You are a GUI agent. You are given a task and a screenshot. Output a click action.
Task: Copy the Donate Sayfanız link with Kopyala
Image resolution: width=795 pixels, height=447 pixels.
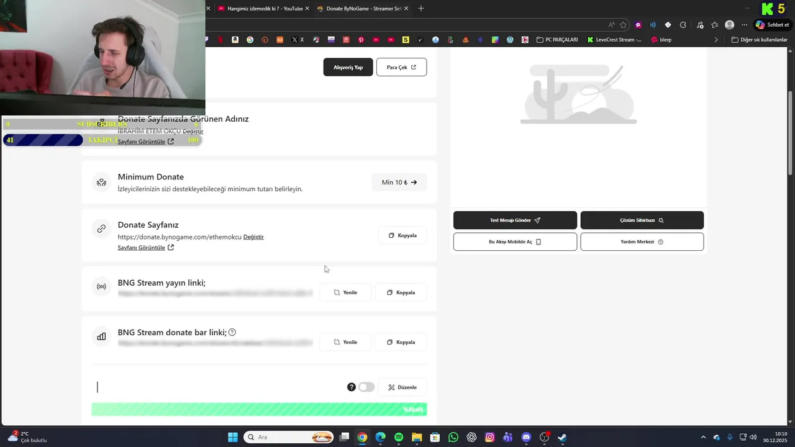point(402,235)
